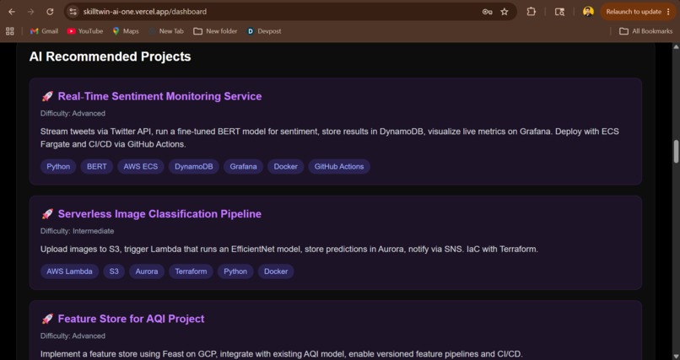
Task: Select the AWS Lambda tag
Action: tap(69, 271)
